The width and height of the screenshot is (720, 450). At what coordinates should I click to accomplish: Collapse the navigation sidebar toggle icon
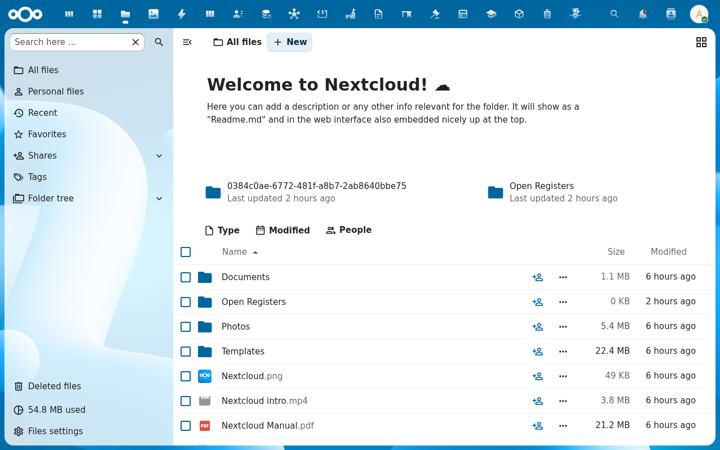187,42
